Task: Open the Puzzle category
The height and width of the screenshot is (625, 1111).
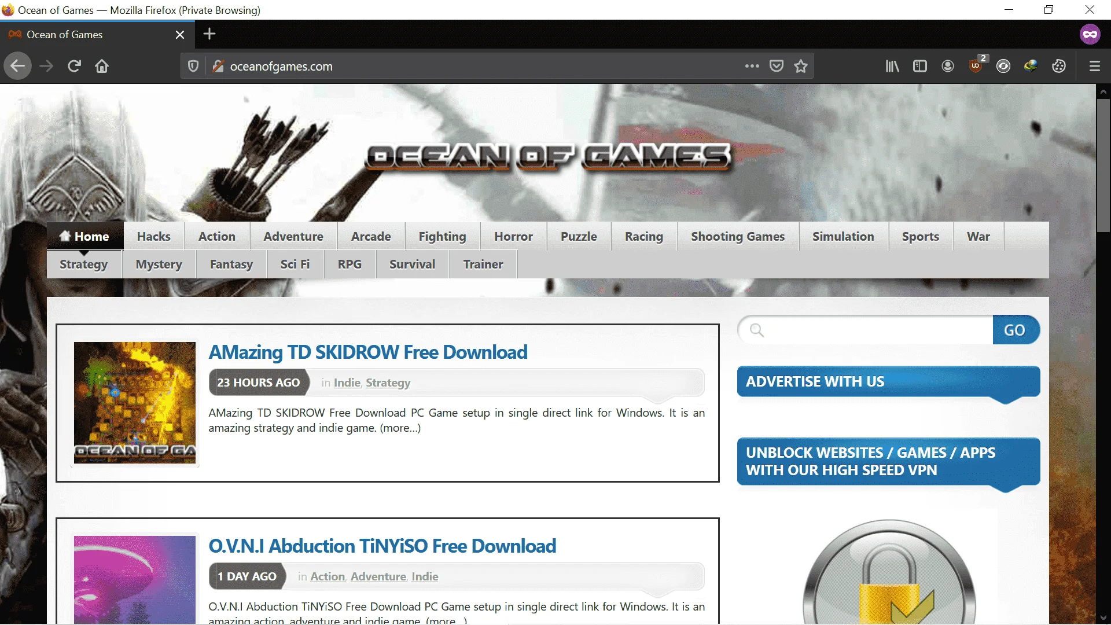Action: point(579,236)
